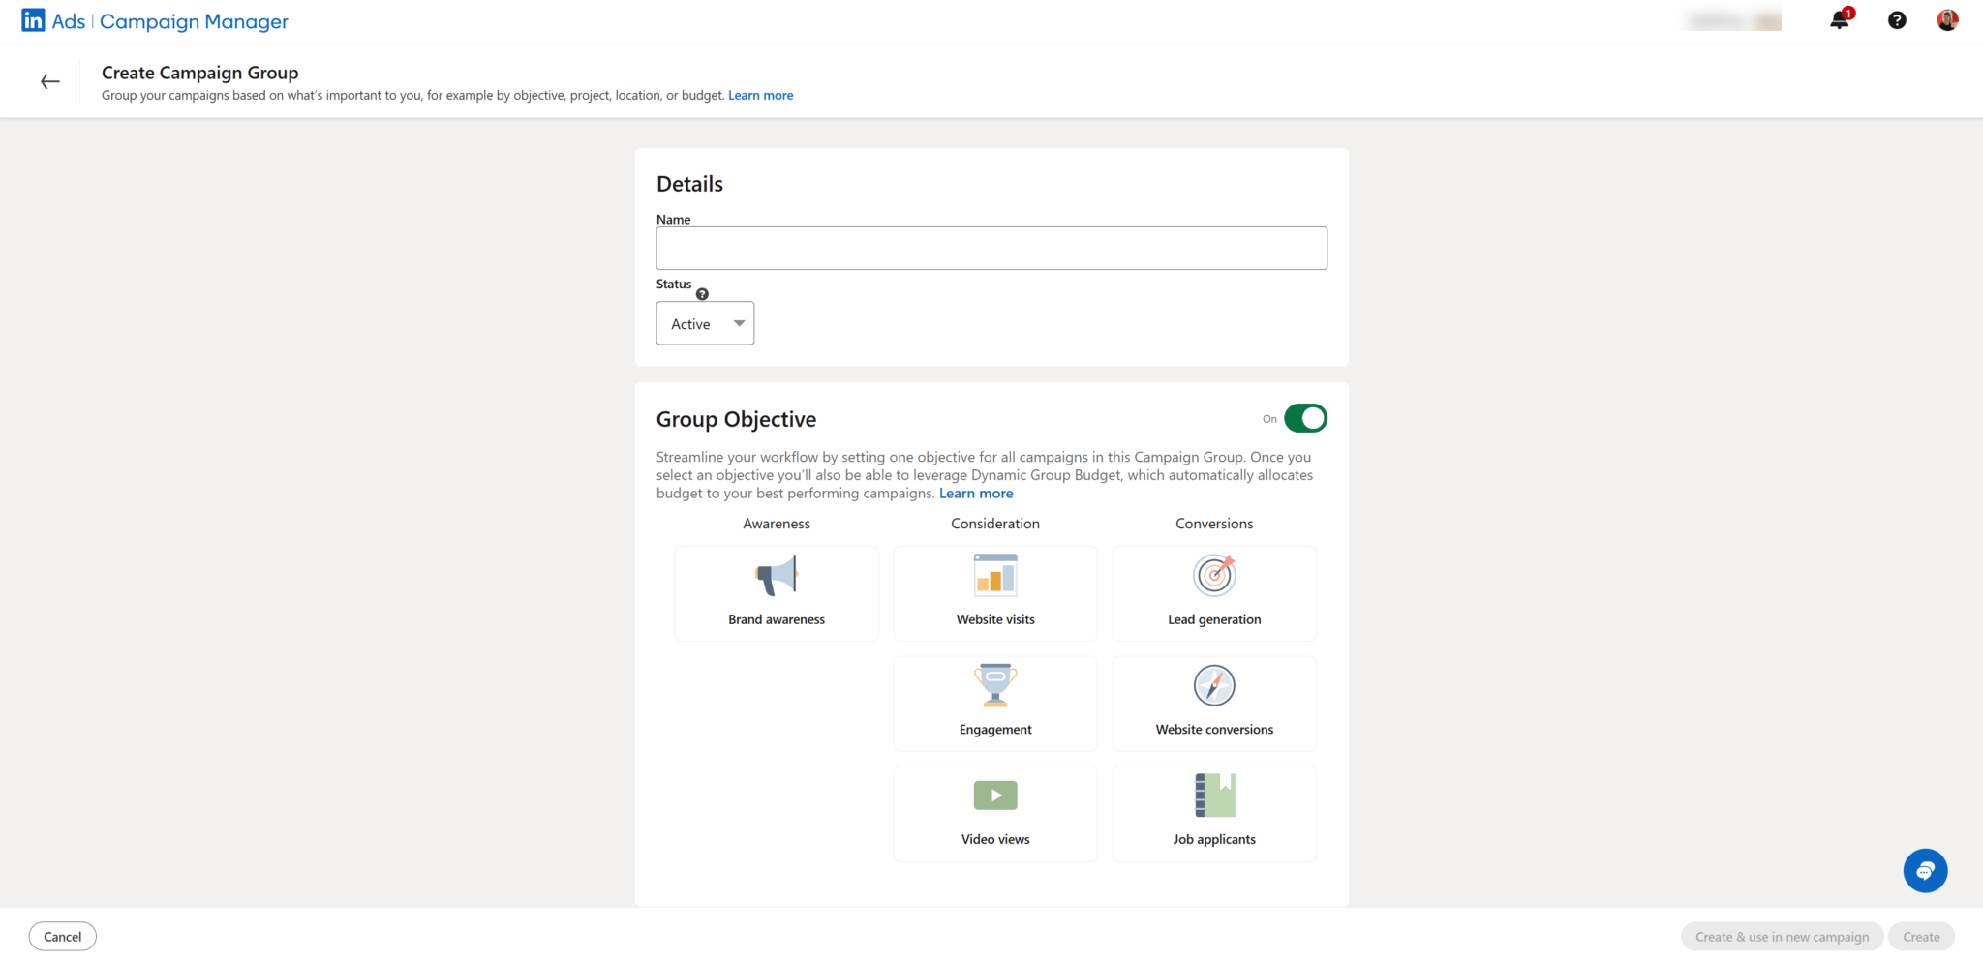This screenshot has width=1983, height=961.
Task: Click Create & use in new campaign
Action: 1782,937
